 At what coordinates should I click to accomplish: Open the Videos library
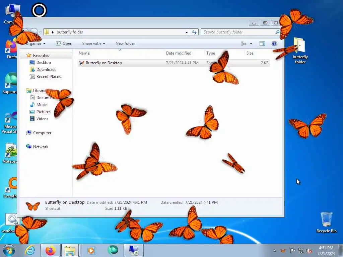tap(42, 119)
